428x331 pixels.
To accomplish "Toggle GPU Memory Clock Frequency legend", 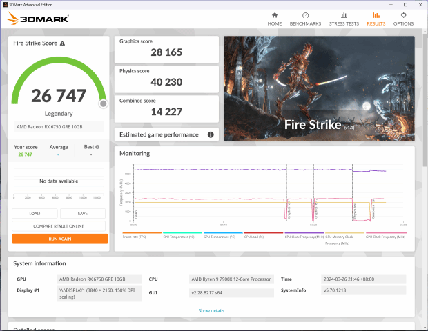I will (x=344, y=238).
